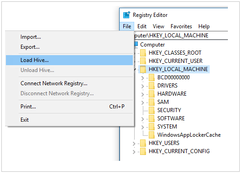Select the HARDWARE key label

tap(172, 94)
